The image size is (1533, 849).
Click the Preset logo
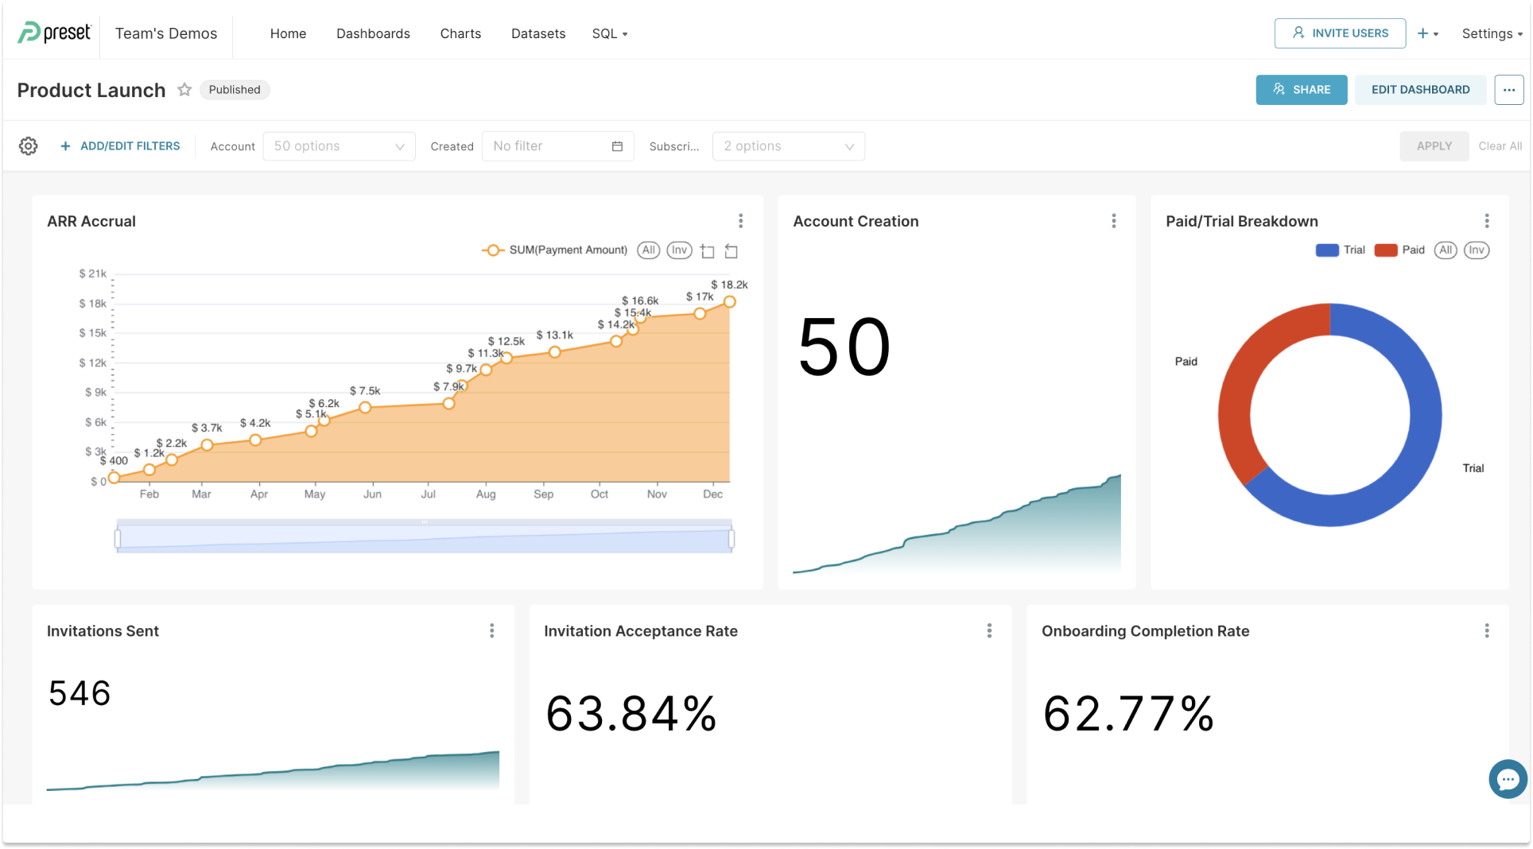52,33
